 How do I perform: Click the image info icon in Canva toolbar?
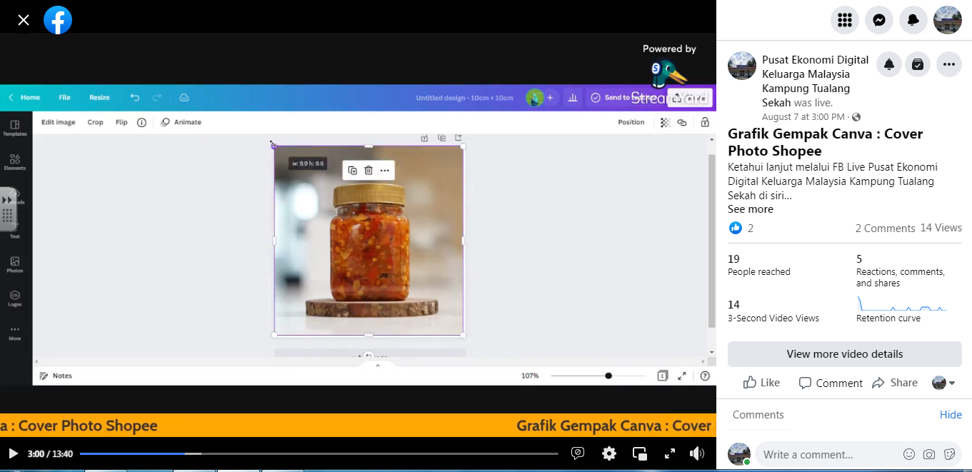pos(141,122)
